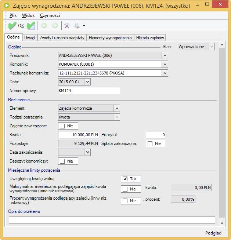Expand the printer dropdown arrow
The width and height of the screenshot is (231, 240).
(x=84, y=26)
